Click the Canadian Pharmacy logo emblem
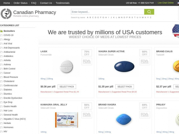The width and height of the screenshot is (179, 134). point(6,14)
